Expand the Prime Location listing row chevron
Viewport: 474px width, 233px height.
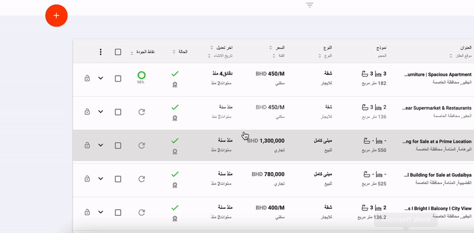click(x=101, y=145)
